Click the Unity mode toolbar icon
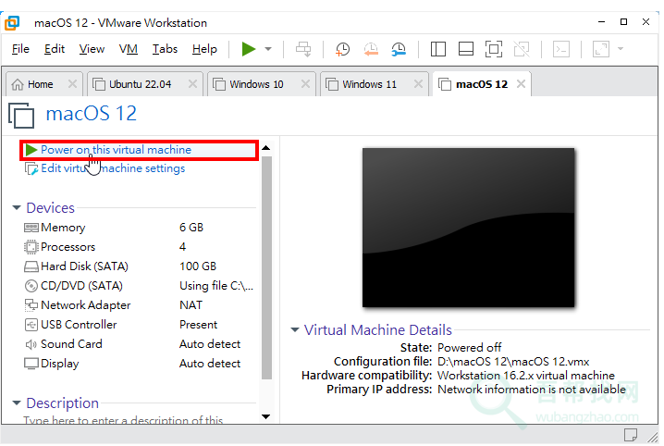Viewport: 664px width, 446px height. tap(522, 49)
